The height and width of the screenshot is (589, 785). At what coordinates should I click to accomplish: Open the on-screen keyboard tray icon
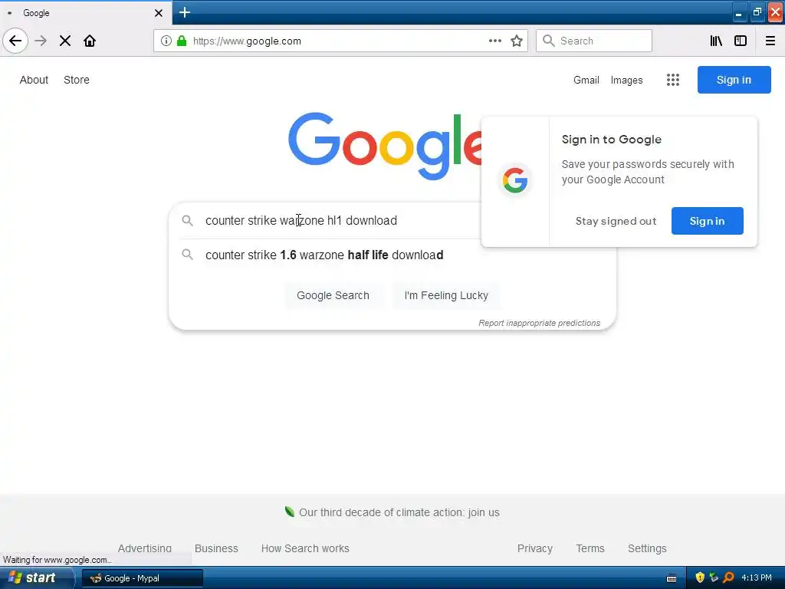(672, 578)
